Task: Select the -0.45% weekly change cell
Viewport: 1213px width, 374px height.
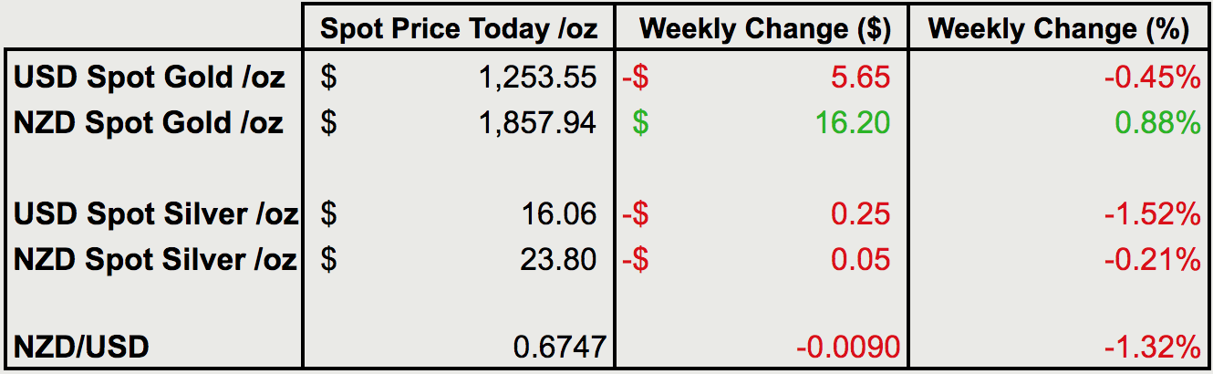Action: point(1151,78)
